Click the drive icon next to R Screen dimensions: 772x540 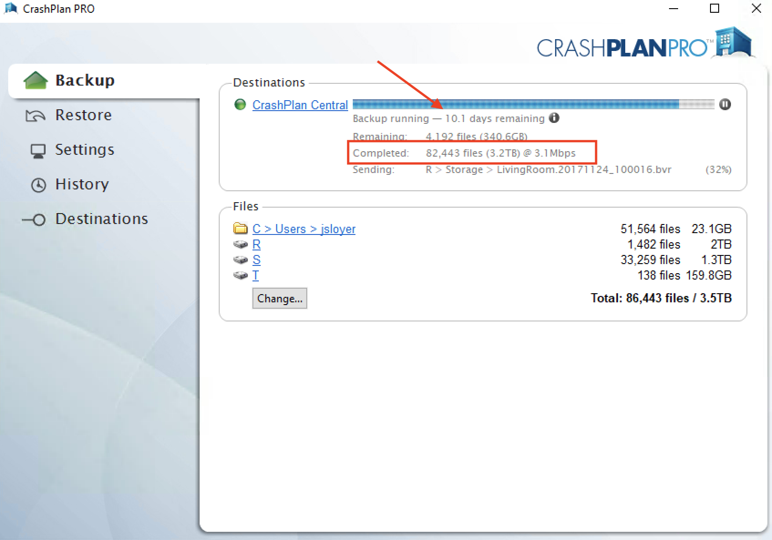pos(241,245)
